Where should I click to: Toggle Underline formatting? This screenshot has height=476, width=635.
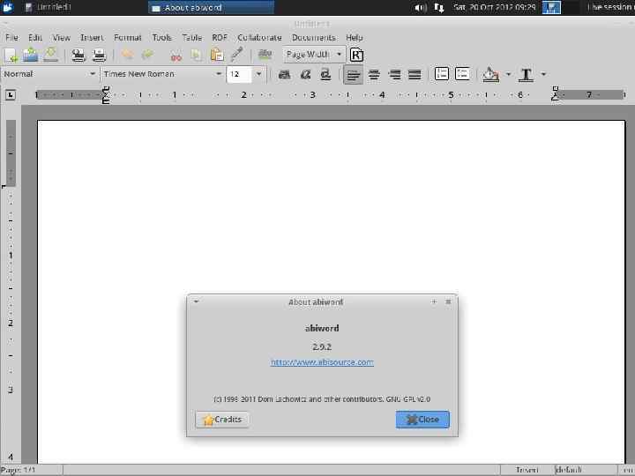click(325, 74)
